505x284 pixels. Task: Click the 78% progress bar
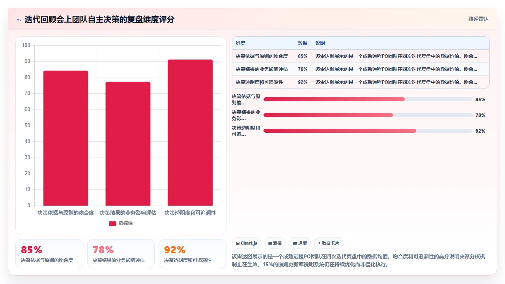368,115
